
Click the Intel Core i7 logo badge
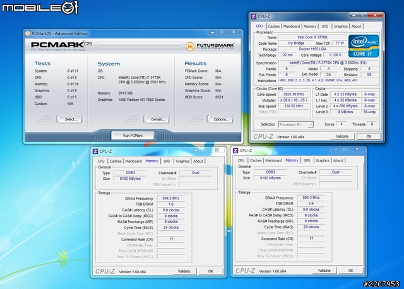(364, 46)
